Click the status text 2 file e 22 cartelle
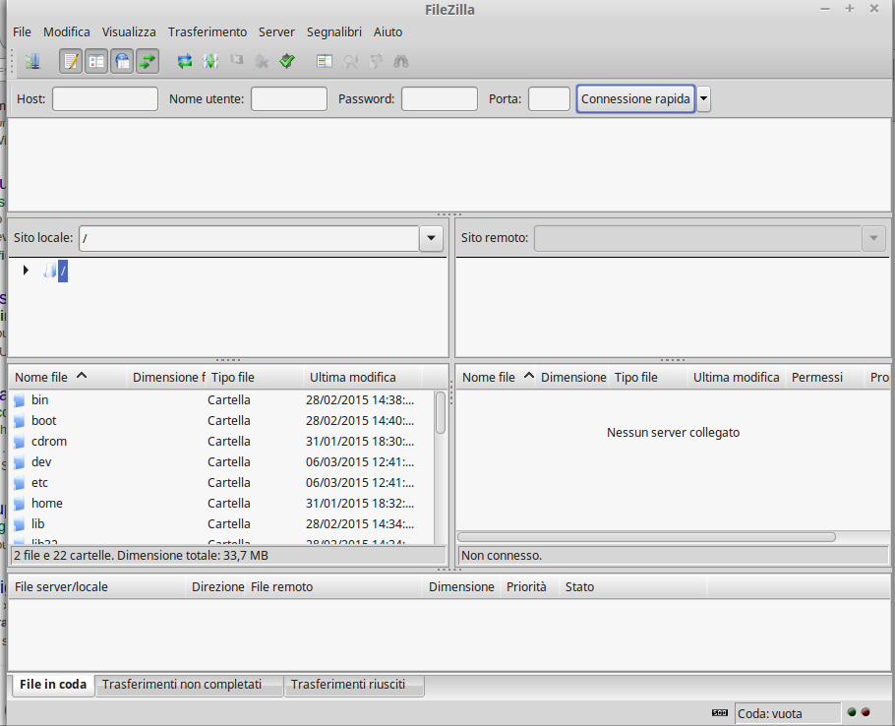 (x=141, y=556)
